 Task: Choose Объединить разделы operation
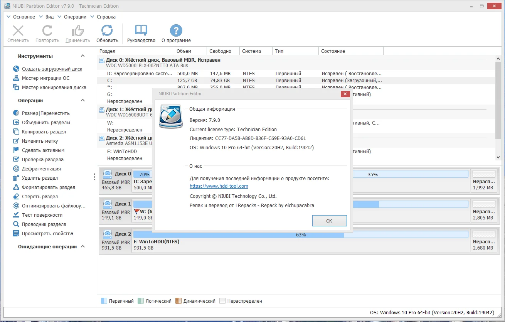(46, 123)
